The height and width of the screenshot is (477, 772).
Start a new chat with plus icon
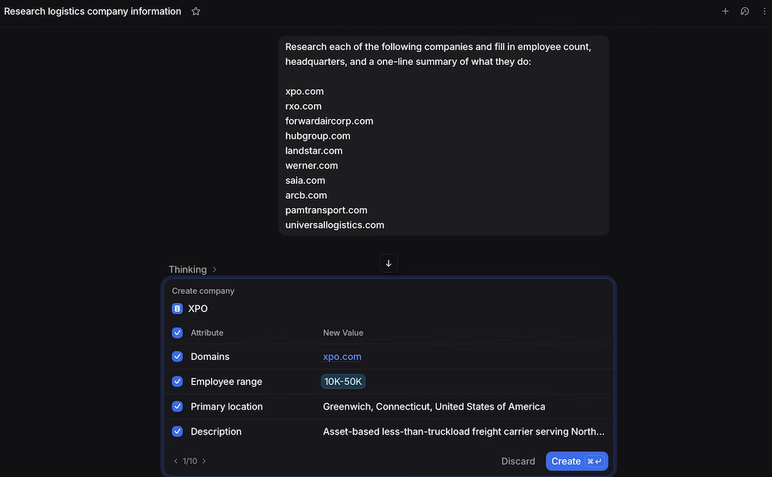pos(725,11)
